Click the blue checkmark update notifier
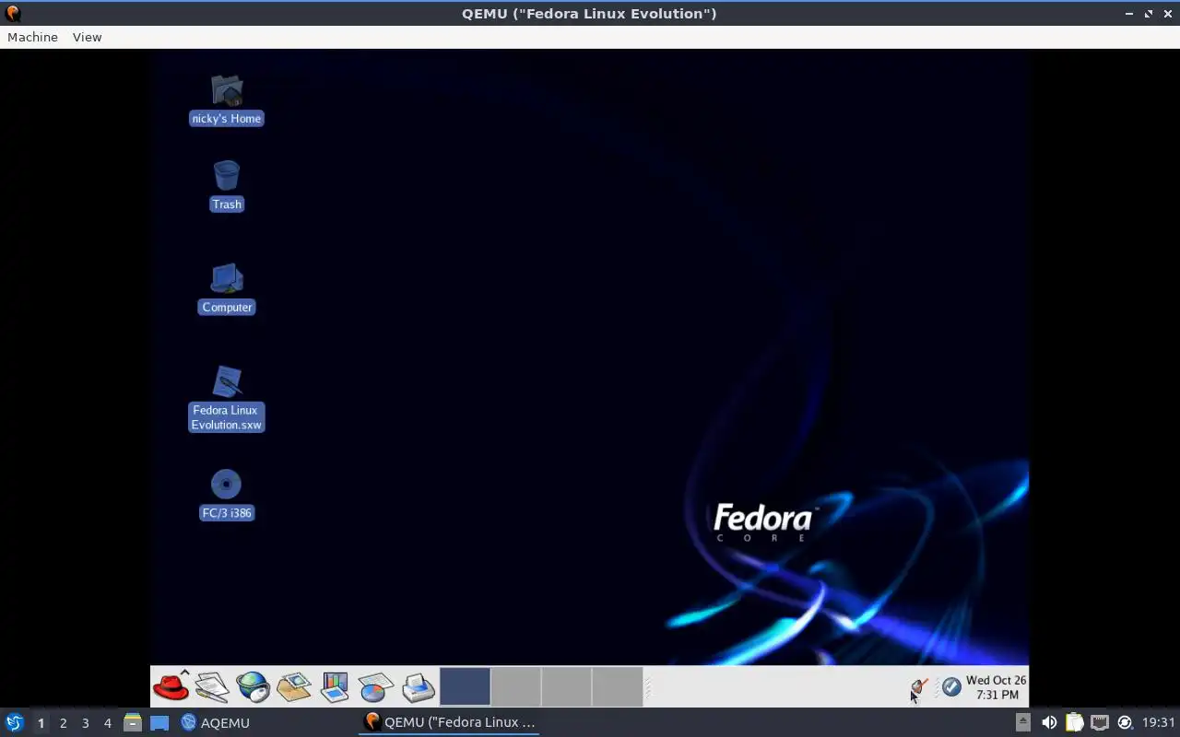The height and width of the screenshot is (737, 1180). (x=951, y=687)
